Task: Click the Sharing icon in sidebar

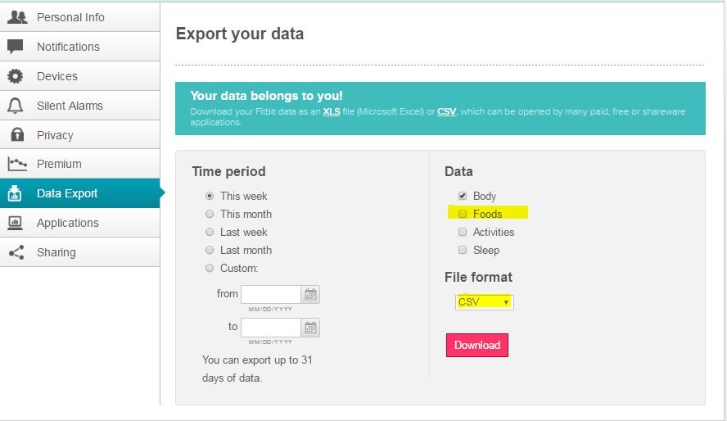Action: [x=16, y=252]
